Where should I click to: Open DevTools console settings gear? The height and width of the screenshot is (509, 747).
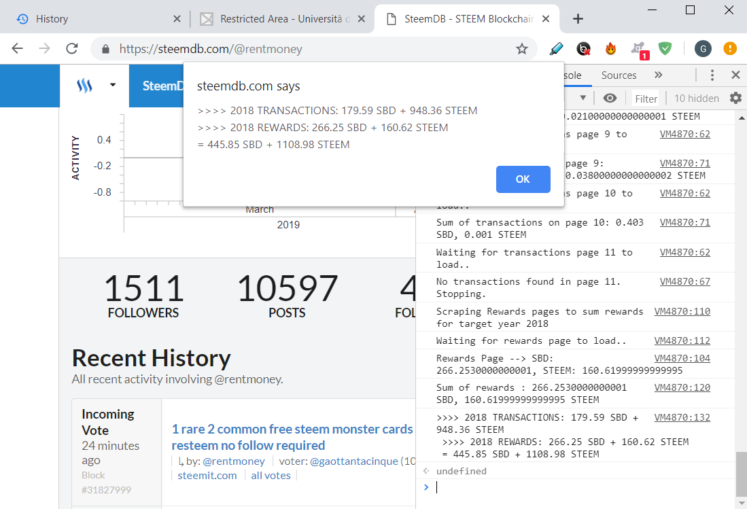(735, 98)
